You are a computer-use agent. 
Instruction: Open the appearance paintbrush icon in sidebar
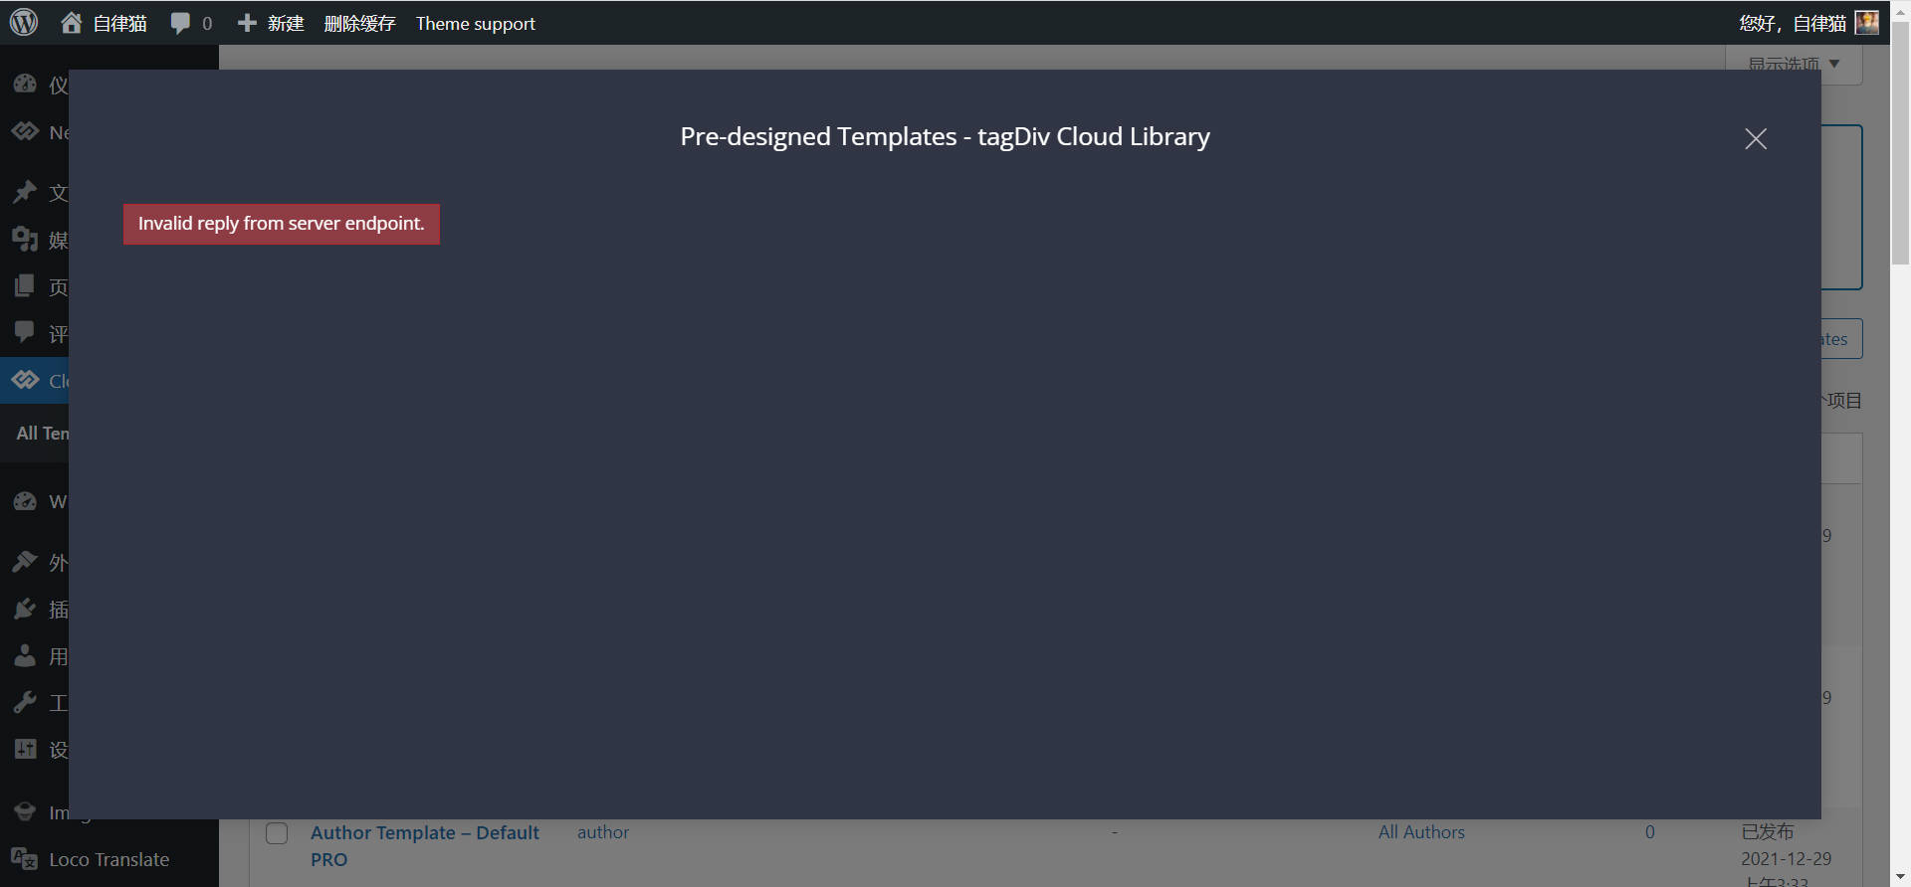(25, 562)
